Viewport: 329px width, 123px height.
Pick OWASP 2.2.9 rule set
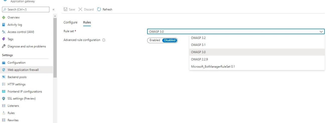pos(199,59)
